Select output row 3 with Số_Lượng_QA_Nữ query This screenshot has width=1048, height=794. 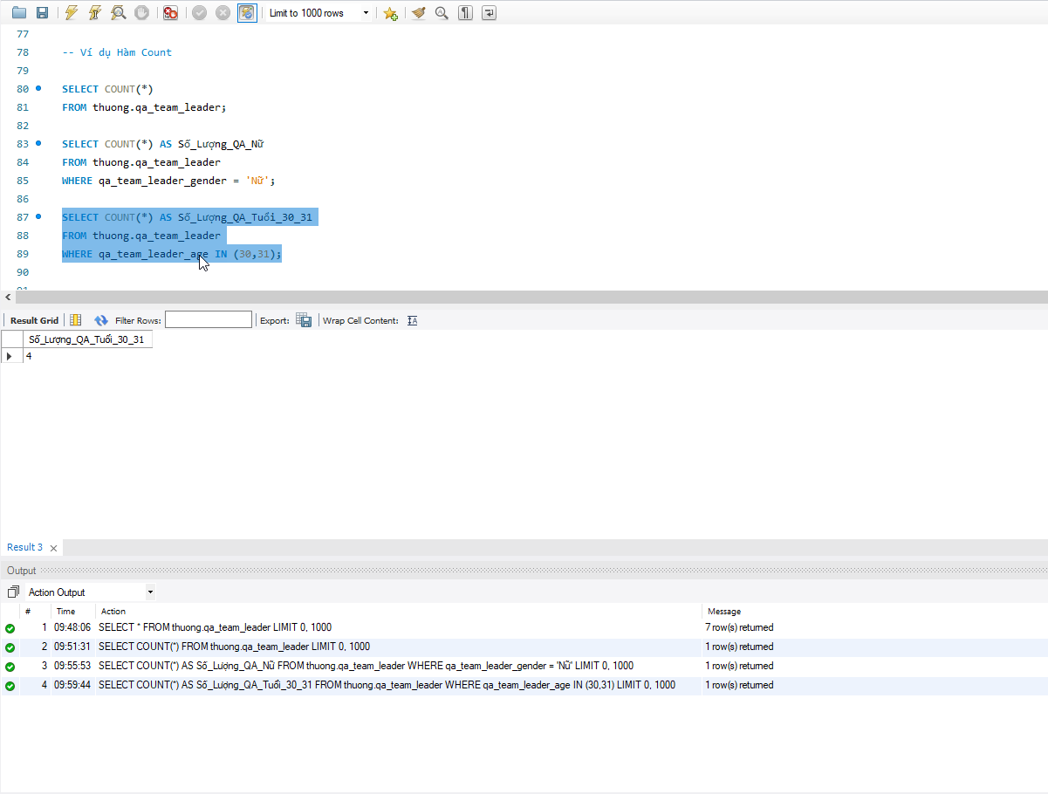[524, 666]
